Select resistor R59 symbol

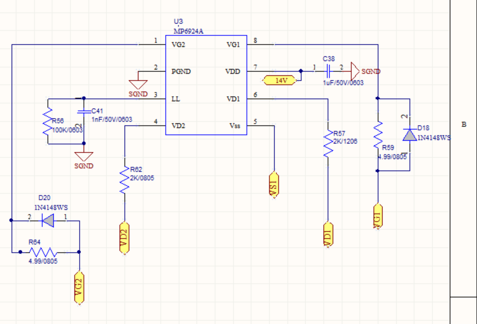(x=378, y=135)
